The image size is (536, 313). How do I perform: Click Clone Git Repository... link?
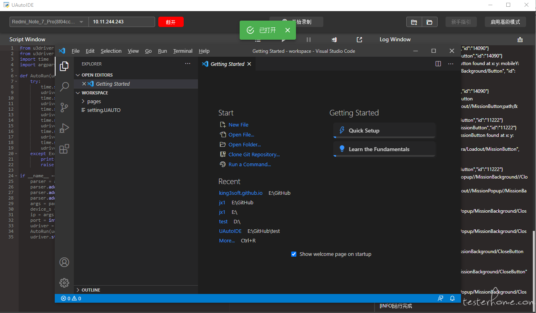point(254,154)
